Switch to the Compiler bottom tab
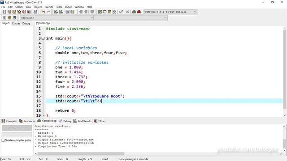287x161 pixels. 9,121
